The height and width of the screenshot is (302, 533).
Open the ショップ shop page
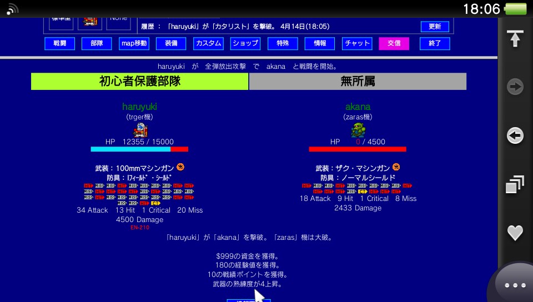(245, 43)
